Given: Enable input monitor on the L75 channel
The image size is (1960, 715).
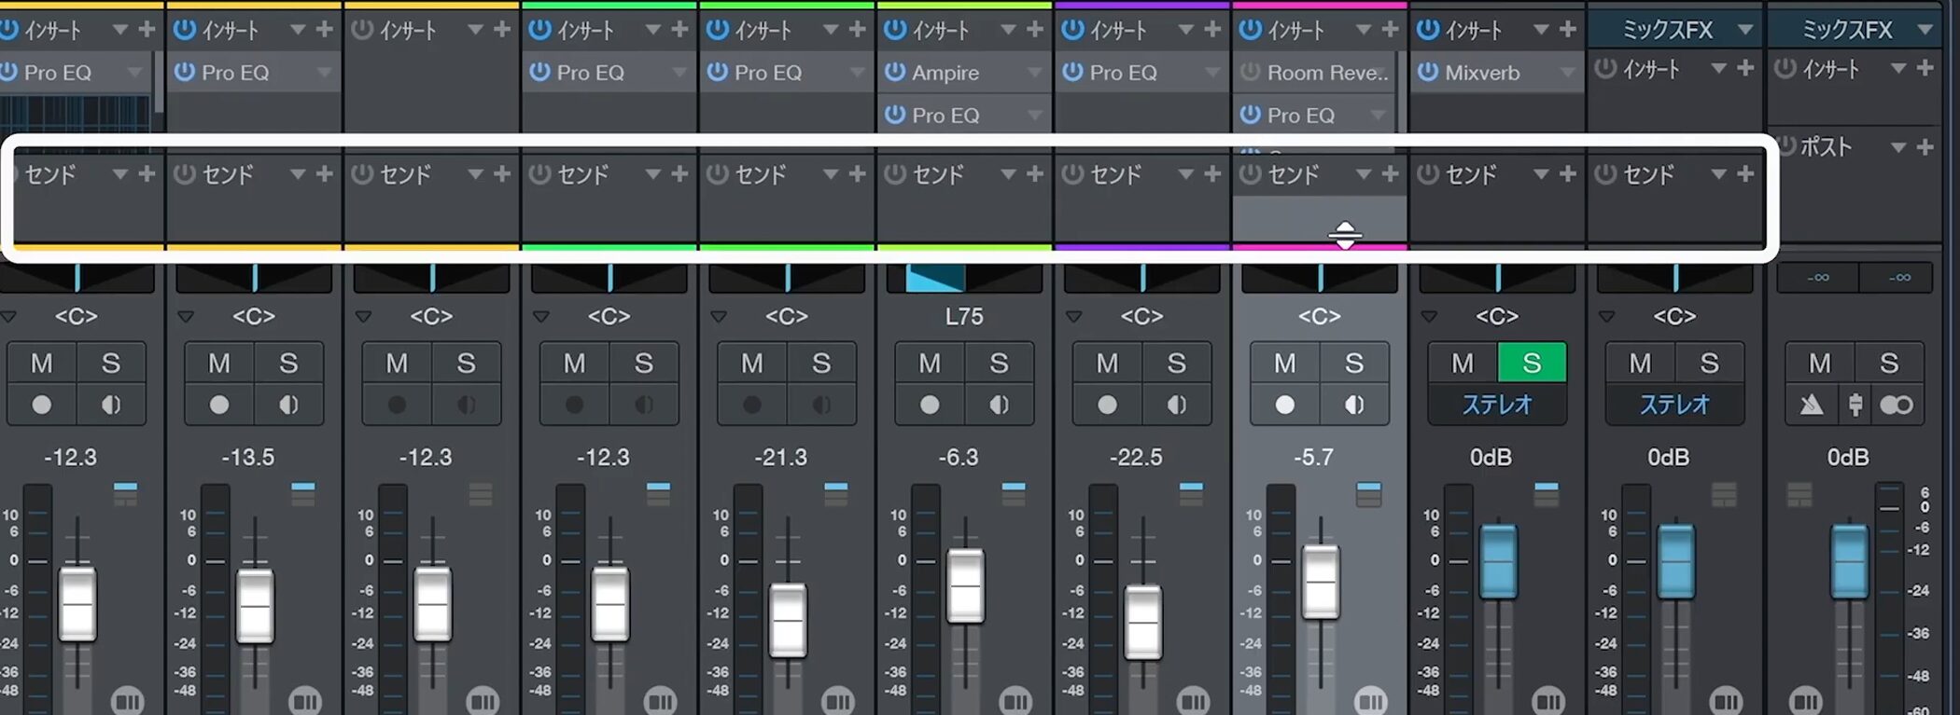Looking at the screenshot, I should point(999,405).
